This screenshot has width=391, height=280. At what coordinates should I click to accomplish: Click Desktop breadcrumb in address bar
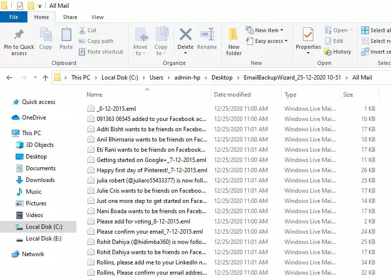pos(222,78)
